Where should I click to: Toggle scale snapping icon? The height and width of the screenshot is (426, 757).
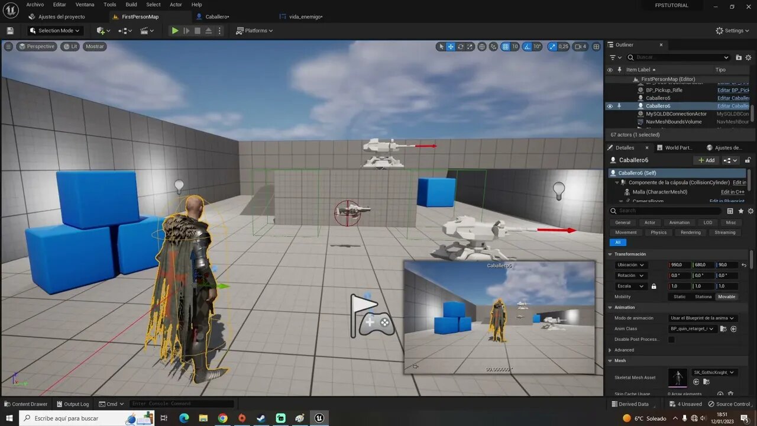click(552, 47)
